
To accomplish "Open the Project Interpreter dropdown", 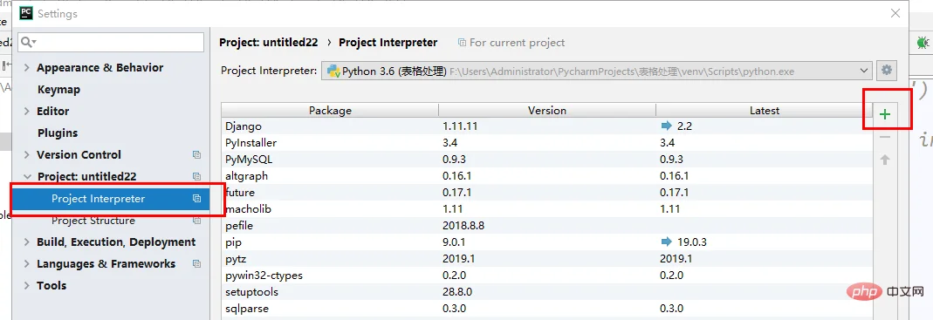I will [597, 71].
